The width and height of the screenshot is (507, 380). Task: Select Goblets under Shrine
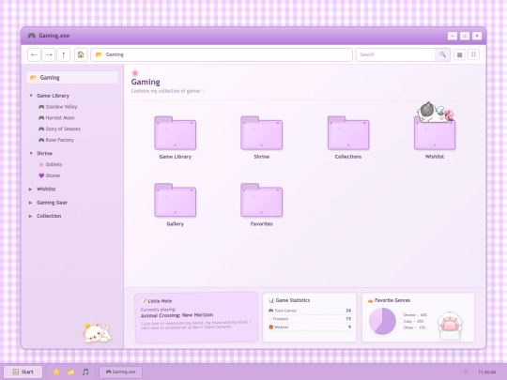point(51,164)
